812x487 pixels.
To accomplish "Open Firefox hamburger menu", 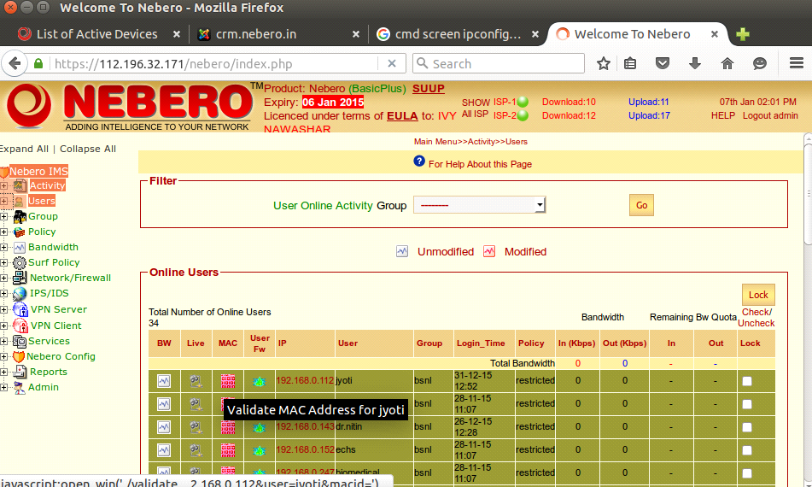I will pos(797,63).
